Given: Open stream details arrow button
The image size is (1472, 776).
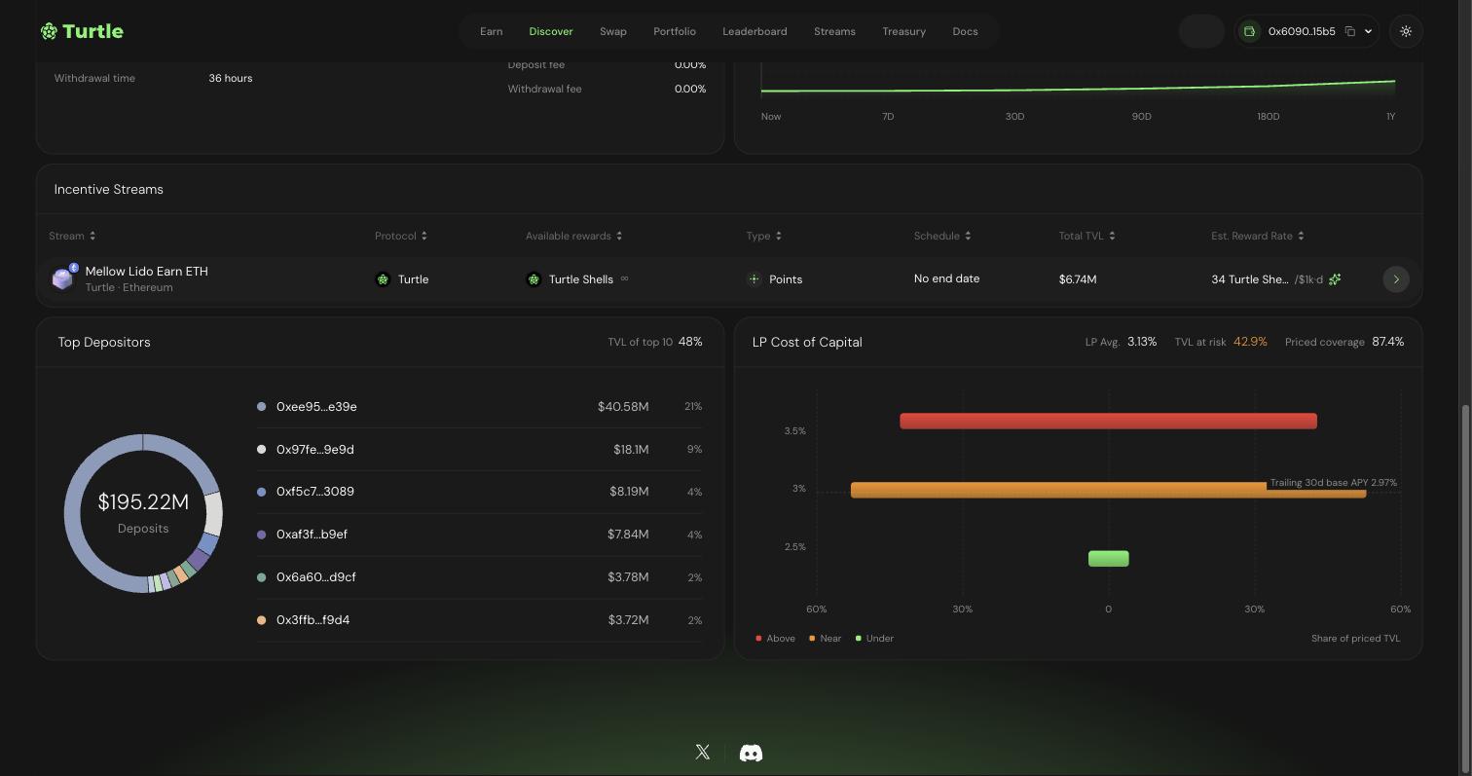Looking at the screenshot, I should tap(1396, 279).
